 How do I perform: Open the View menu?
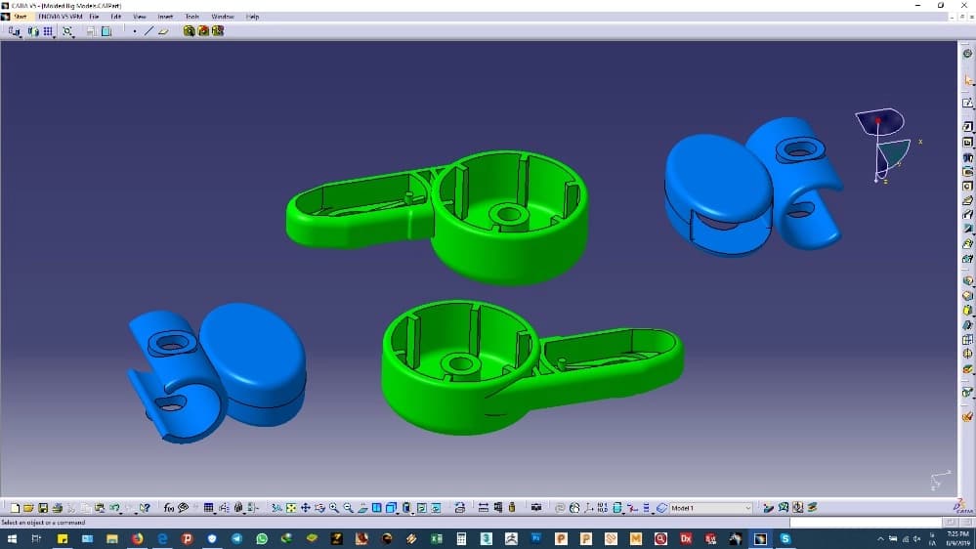(x=140, y=17)
